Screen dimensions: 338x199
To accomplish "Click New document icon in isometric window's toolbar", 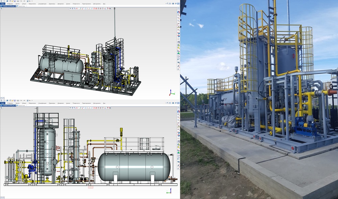I will [x=4, y=1].
